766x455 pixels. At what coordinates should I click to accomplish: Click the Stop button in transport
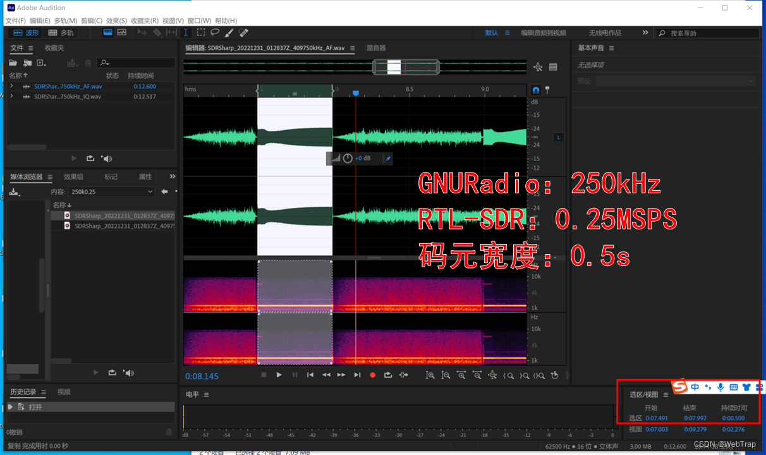(264, 375)
